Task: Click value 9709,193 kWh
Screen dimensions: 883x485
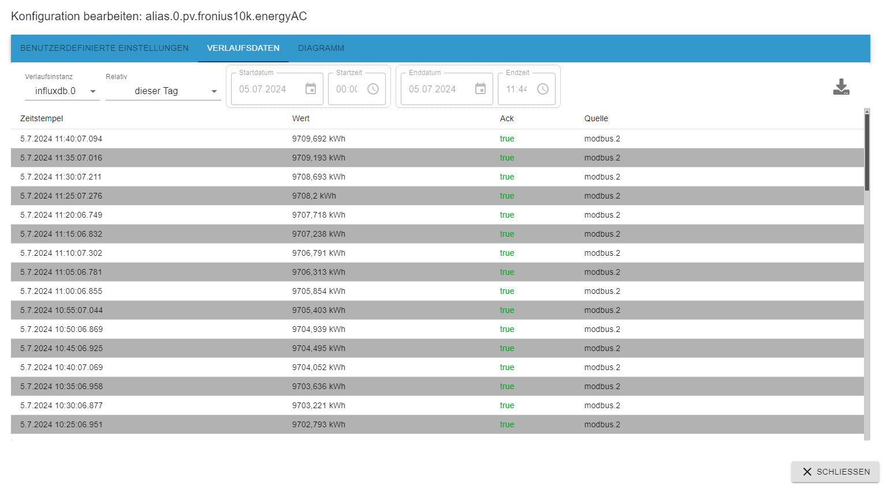Action: 319,158
